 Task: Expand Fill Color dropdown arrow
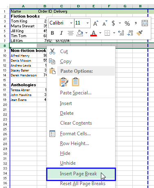click(x=86, y=33)
